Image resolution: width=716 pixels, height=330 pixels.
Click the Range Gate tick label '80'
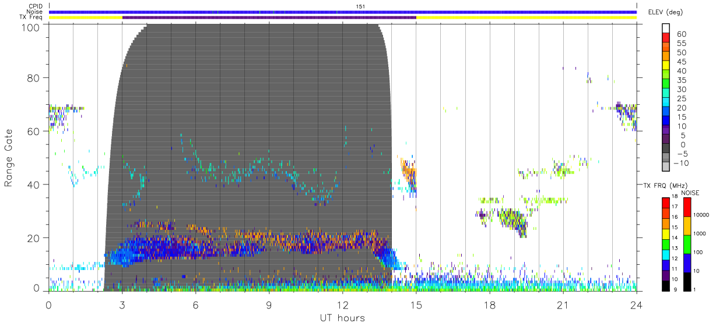point(34,77)
